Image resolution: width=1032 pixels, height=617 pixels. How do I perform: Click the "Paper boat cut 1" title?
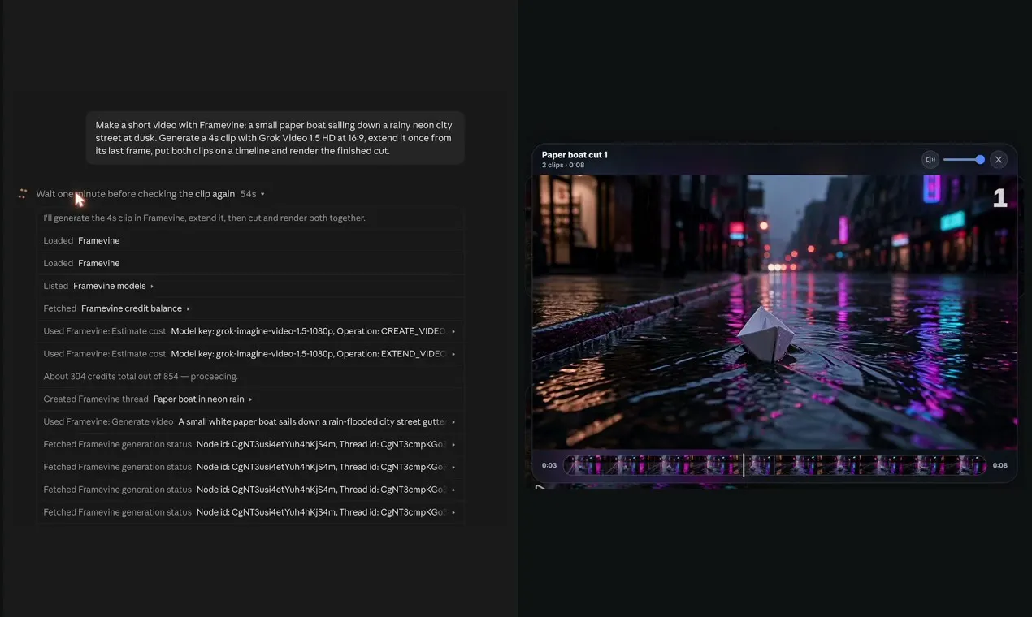coord(575,155)
